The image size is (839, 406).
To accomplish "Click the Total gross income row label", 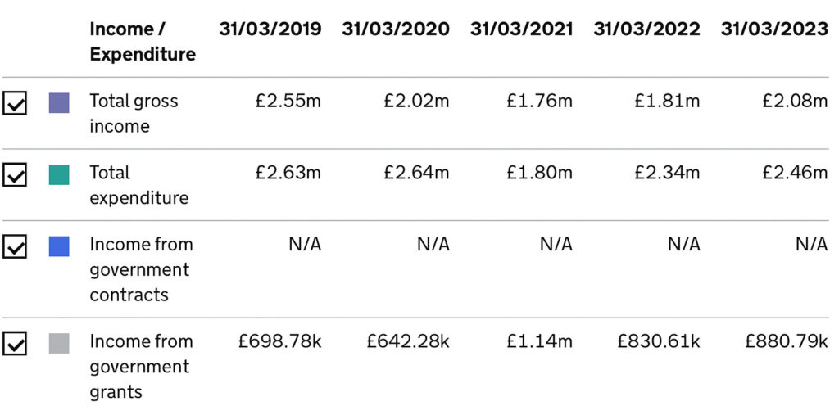I will coord(133,114).
